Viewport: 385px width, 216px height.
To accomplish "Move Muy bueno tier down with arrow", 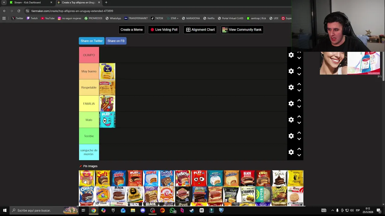I will [x=299, y=74].
